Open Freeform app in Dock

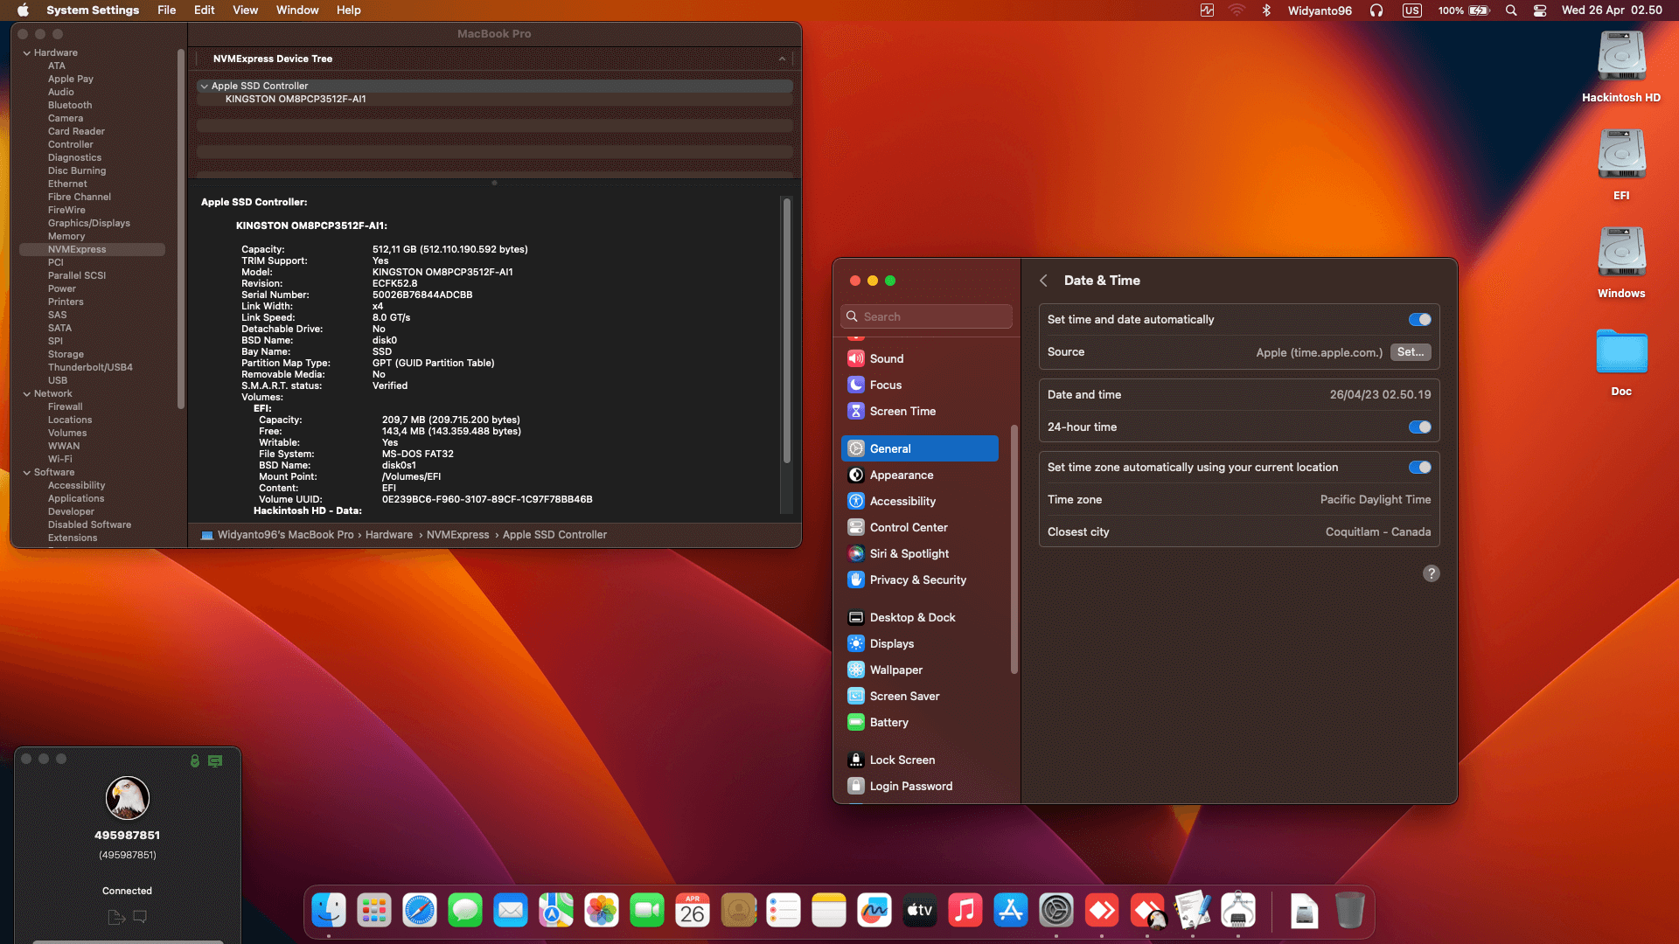(874, 911)
